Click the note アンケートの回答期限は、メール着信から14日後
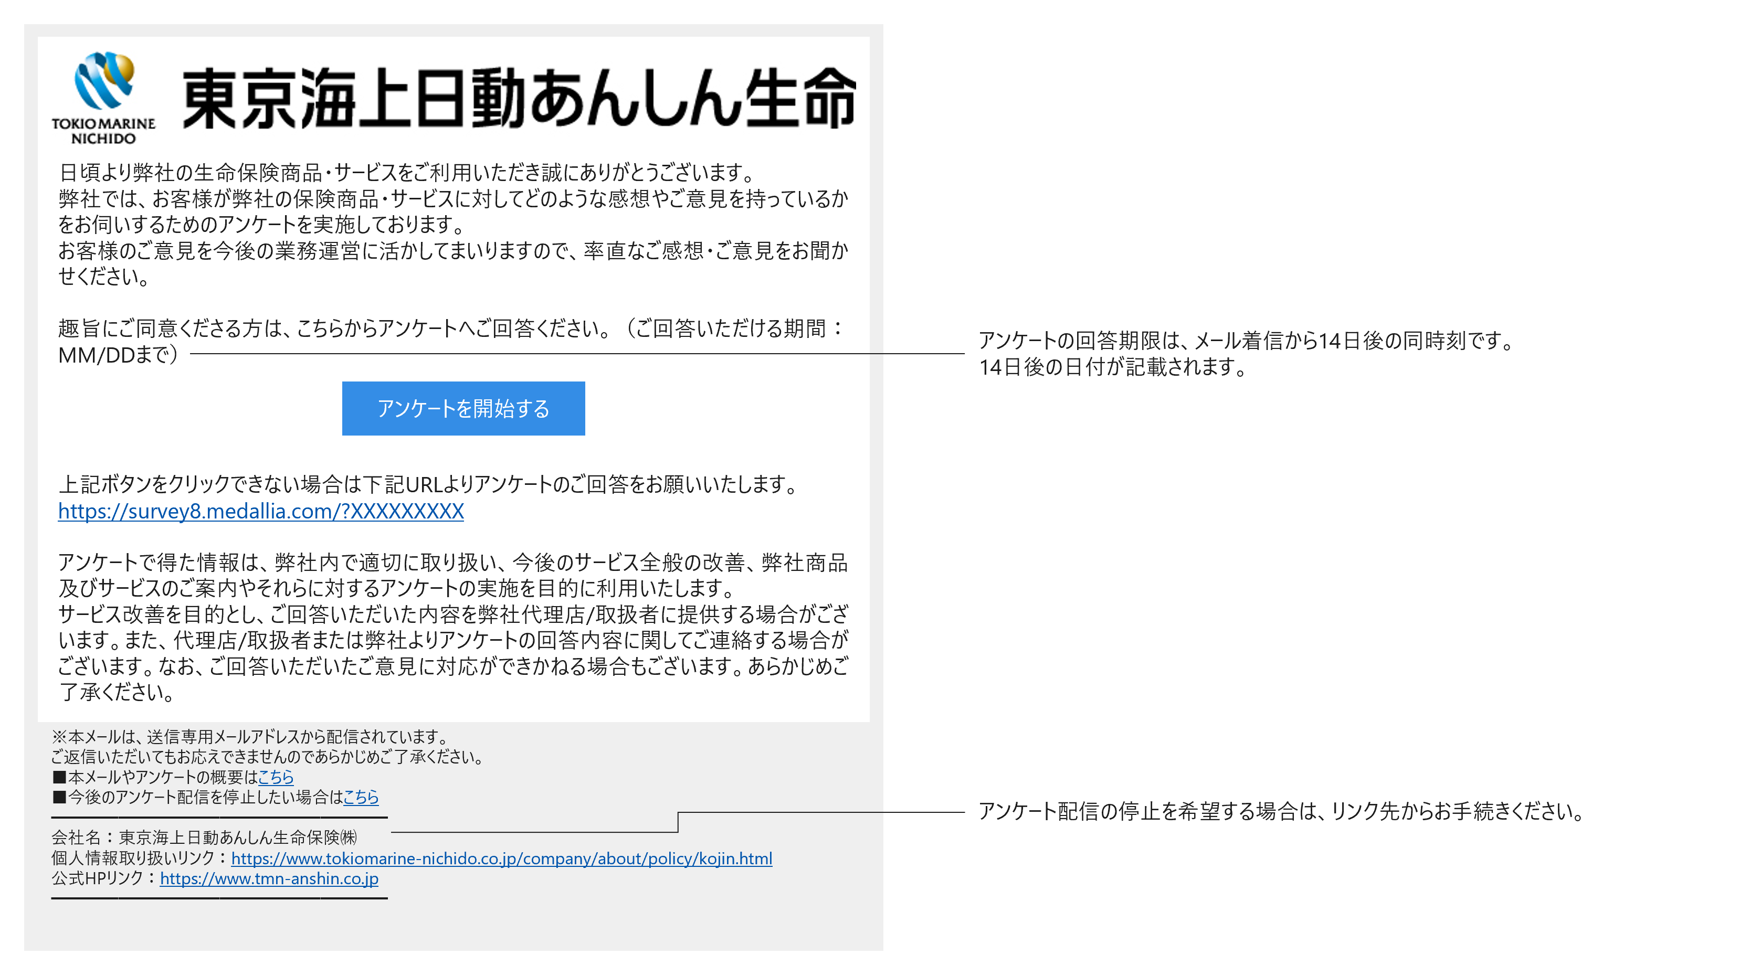Viewport: 1739px width, 975px height. click(1248, 341)
